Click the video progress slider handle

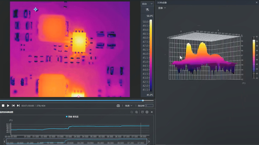tap(143, 100)
